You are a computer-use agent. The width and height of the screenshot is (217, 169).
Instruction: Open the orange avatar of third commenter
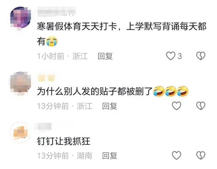pos(20,132)
